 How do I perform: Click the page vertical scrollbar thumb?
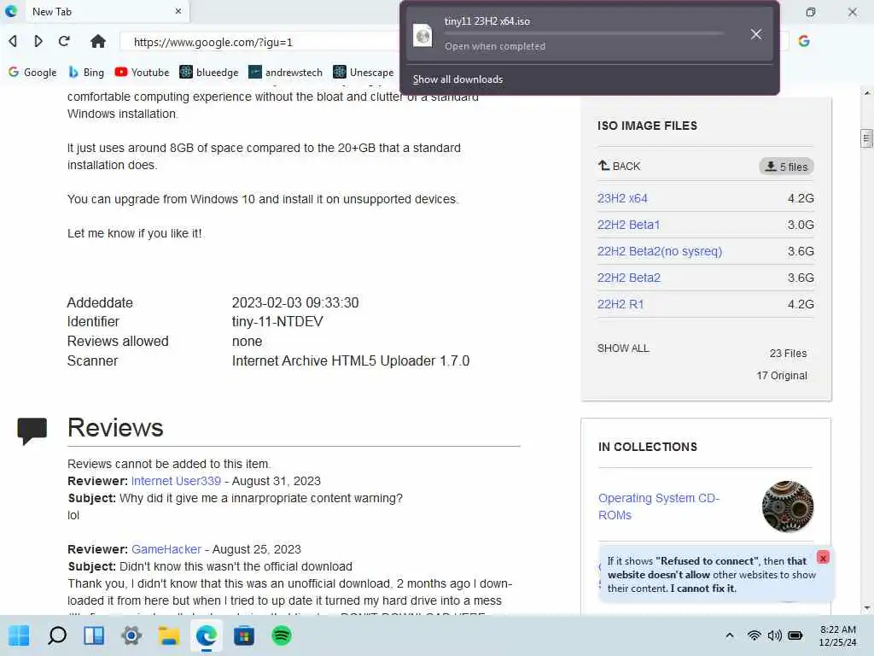[866, 138]
